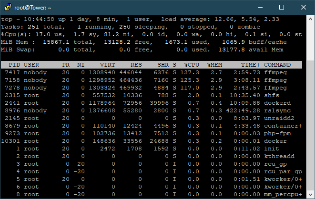This screenshot has width=315, height=199.
Task: Click the 17.0 us CPU value
Action: coord(43,34)
